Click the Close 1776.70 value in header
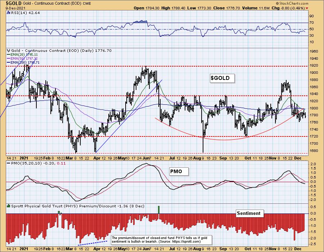The height and width of the screenshot is (252, 324). click(x=226, y=8)
